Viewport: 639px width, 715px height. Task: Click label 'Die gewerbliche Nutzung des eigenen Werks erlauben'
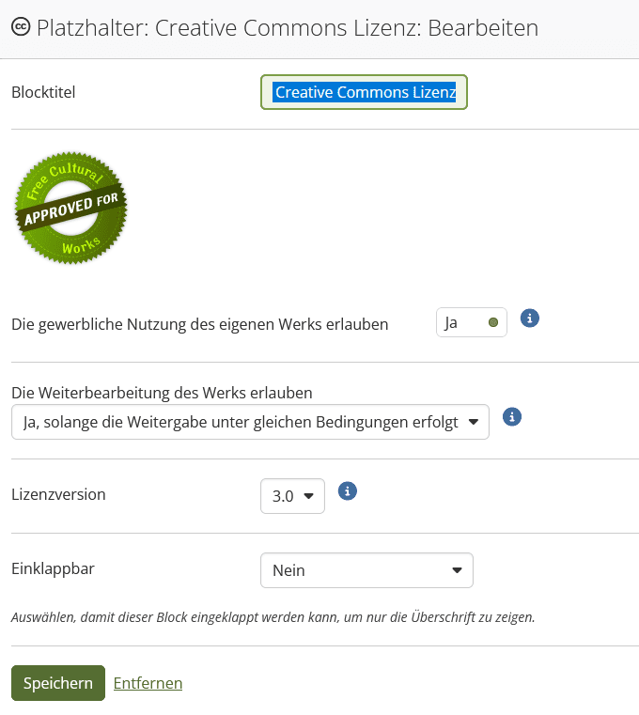[200, 324]
